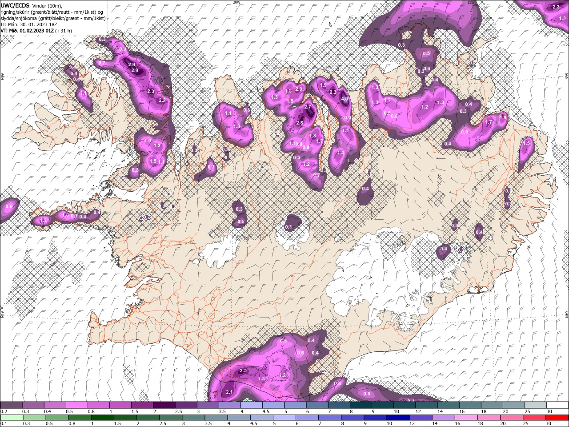Screen dimensions: 569x427
Task: Click the 'VT: Mið. 01.02.2023 01Z' valid time
Action: 27,31
